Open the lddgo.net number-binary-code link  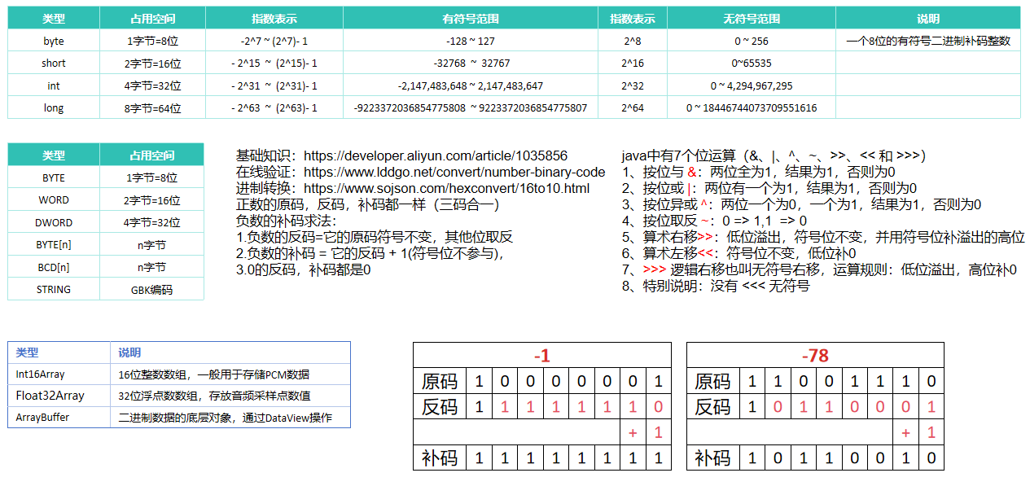(x=454, y=172)
